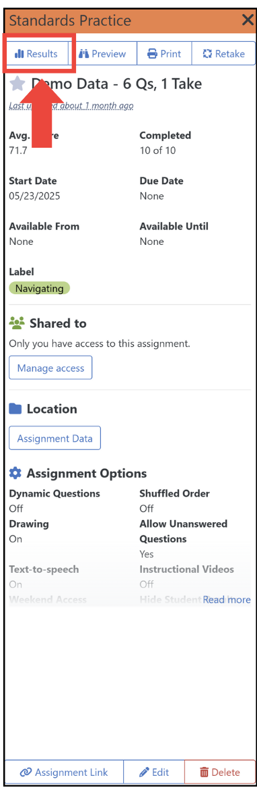Open the Retake tab button

pos(223,54)
